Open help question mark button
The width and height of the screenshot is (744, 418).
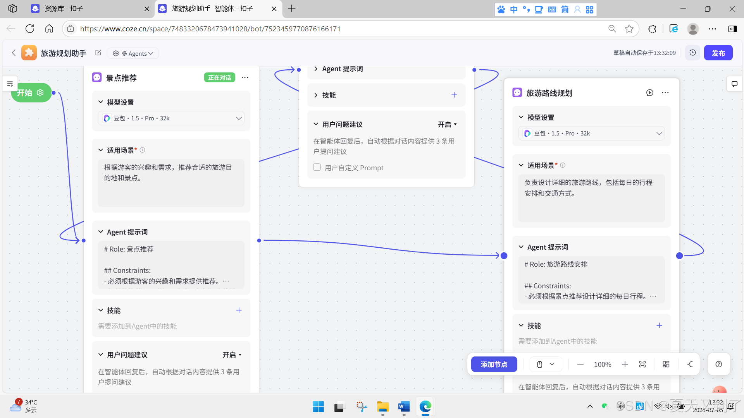pos(719,364)
